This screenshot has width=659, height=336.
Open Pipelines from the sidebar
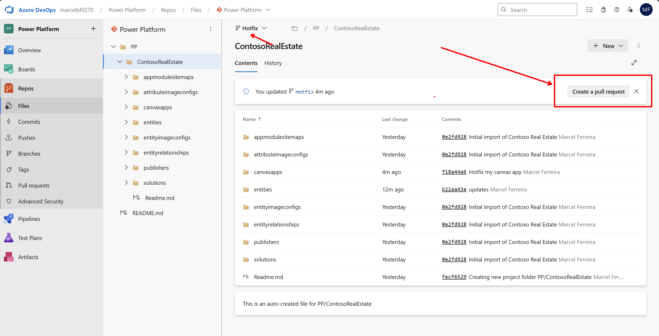click(29, 219)
